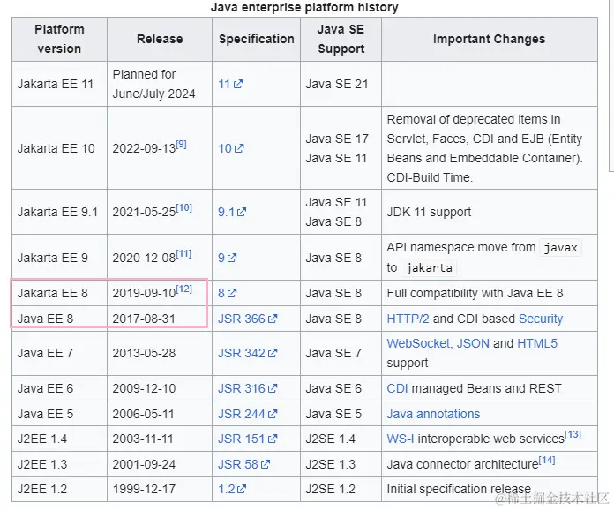Open the WS-I link
614x510 pixels.
[401, 439]
